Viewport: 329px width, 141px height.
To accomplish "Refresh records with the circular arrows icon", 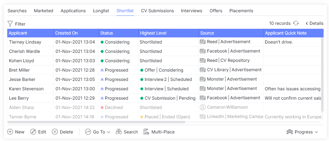I will 296,23.
